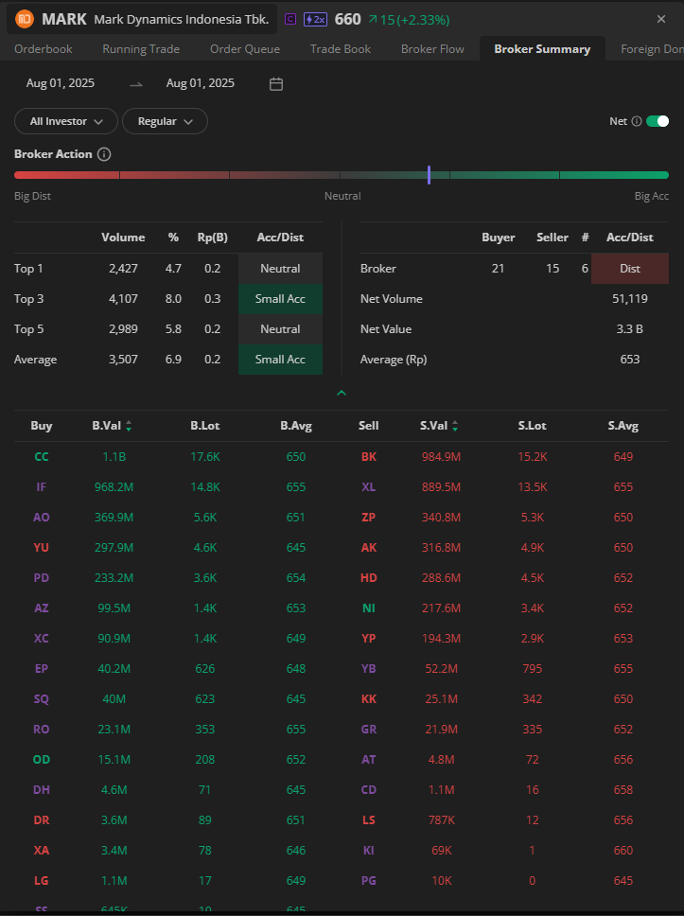This screenshot has width=684, height=916.
Task: Select buyer broker IF
Action: pos(42,487)
